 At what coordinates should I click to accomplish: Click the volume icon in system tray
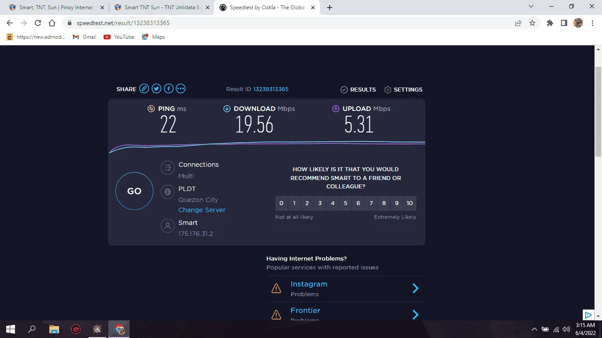point(566,329)
